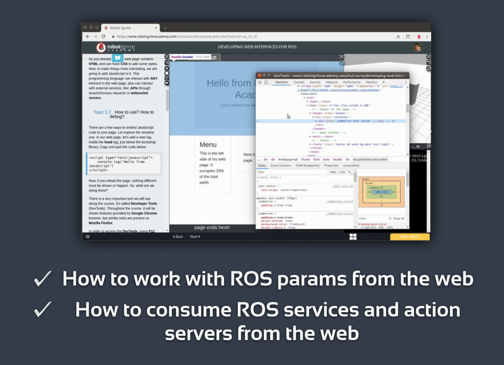This screenshot has width=504, height=365.
Task: Open the user profile avatar
Action: click(x=417, y=47)
